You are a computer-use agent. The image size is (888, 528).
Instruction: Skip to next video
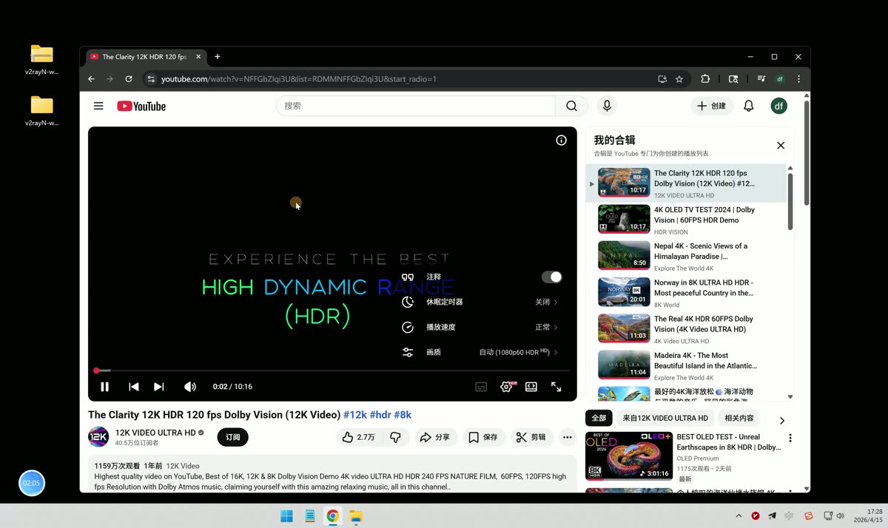tap(158, 387)
